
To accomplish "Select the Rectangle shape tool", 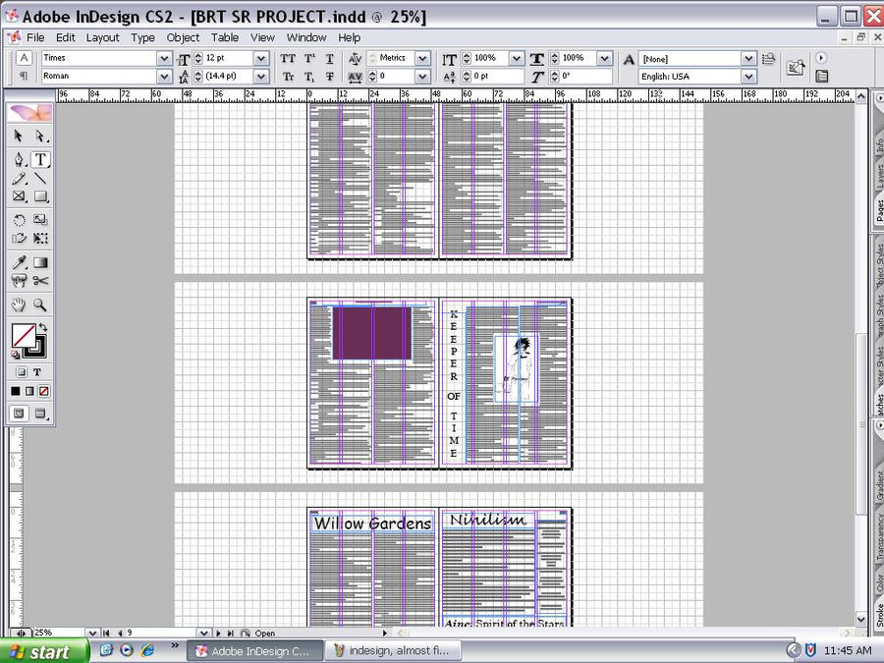I will point(40,196).
